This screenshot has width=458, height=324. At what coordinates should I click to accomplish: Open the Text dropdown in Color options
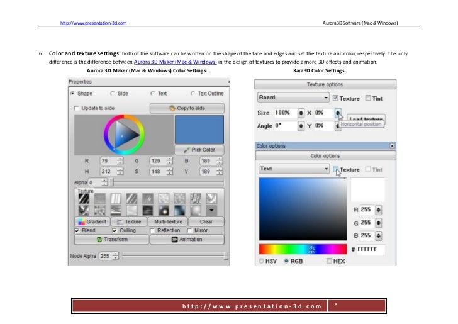[x=294, y=169]
